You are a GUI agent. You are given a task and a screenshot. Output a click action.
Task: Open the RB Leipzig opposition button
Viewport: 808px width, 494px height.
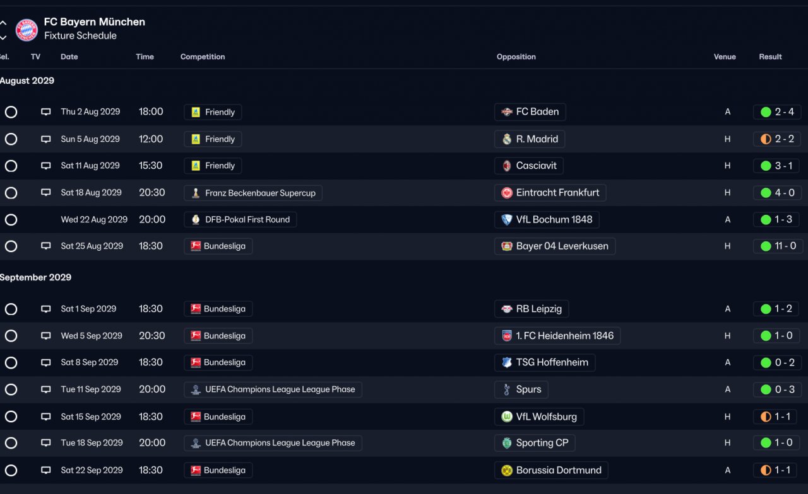[x=532, y=309]
